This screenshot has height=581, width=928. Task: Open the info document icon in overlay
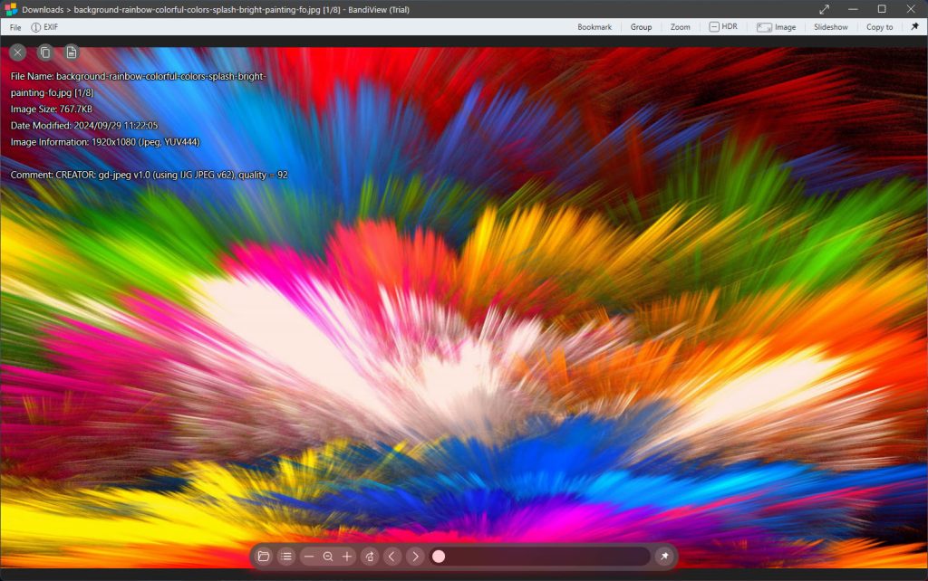point(72,52)
